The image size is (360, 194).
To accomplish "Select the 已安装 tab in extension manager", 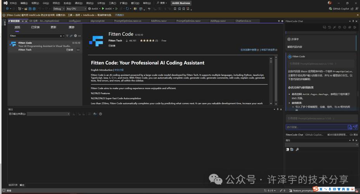I will pyautogui.click(x=35, y=27).
